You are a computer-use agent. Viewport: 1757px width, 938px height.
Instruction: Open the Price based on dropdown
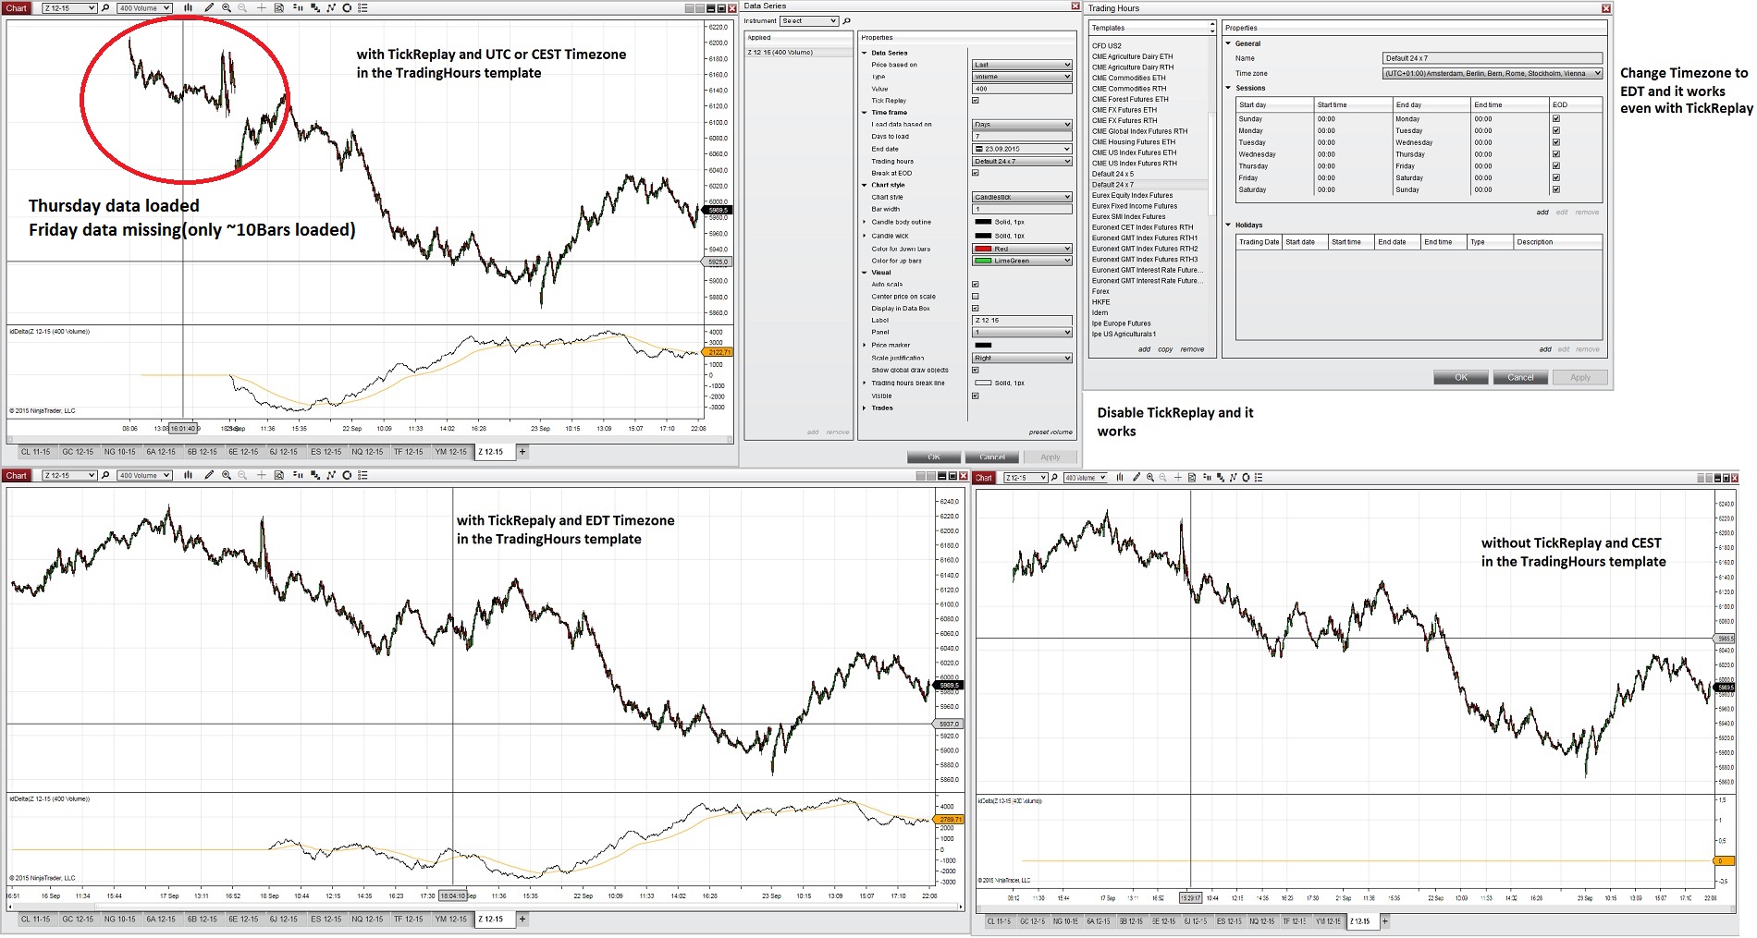[1022, 65]
